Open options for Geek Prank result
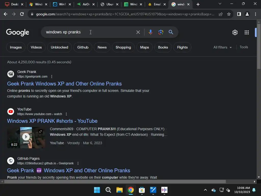This screenshot has height=196, width=261. click(52, 77)
